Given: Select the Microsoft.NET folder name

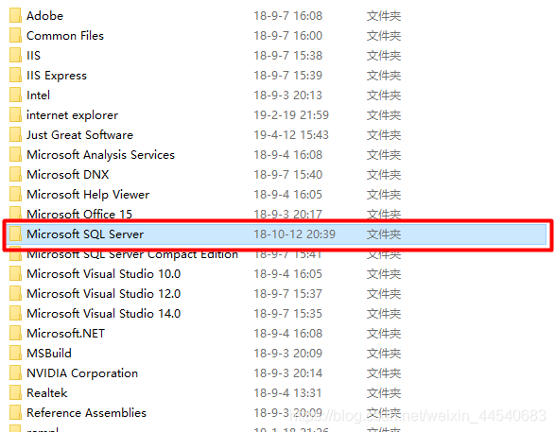Looking at the screenshot, I should (65, 333).
